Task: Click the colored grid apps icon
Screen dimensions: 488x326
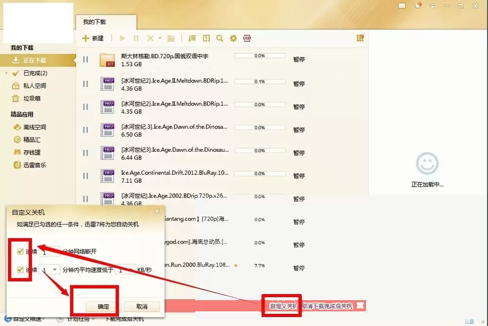Action: (x=360, y=38)
